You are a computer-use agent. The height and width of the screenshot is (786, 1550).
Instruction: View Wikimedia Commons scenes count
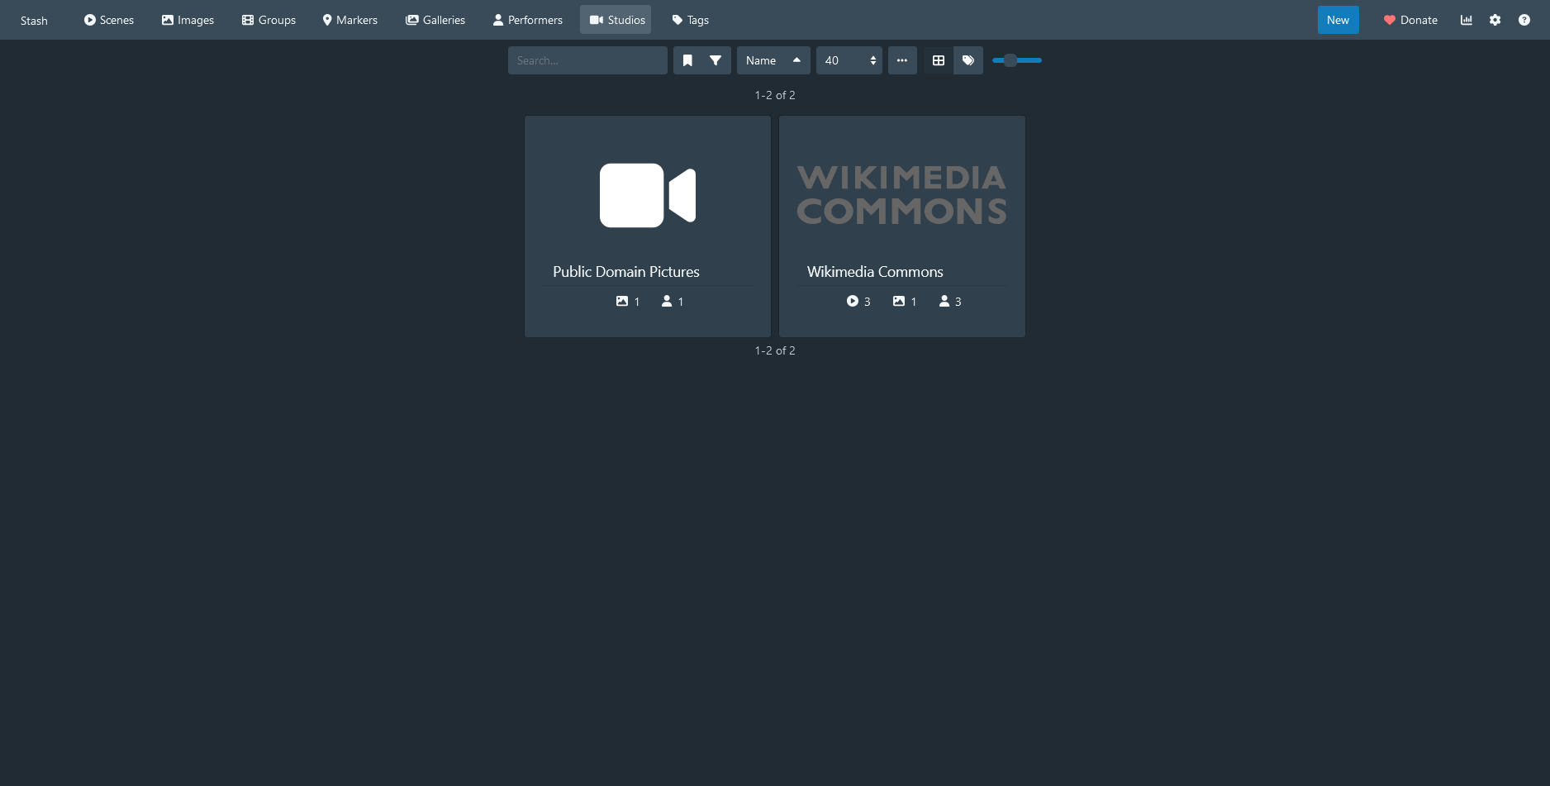(x=858, y=302)
